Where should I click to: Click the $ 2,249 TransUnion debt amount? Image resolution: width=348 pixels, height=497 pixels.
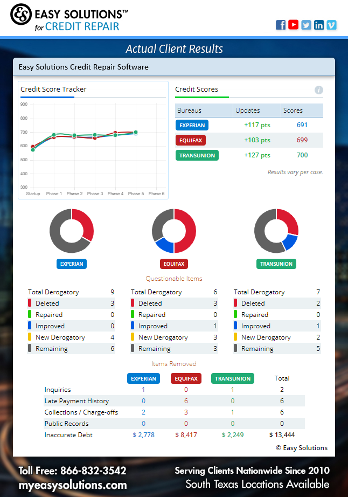tap(233, 435)
